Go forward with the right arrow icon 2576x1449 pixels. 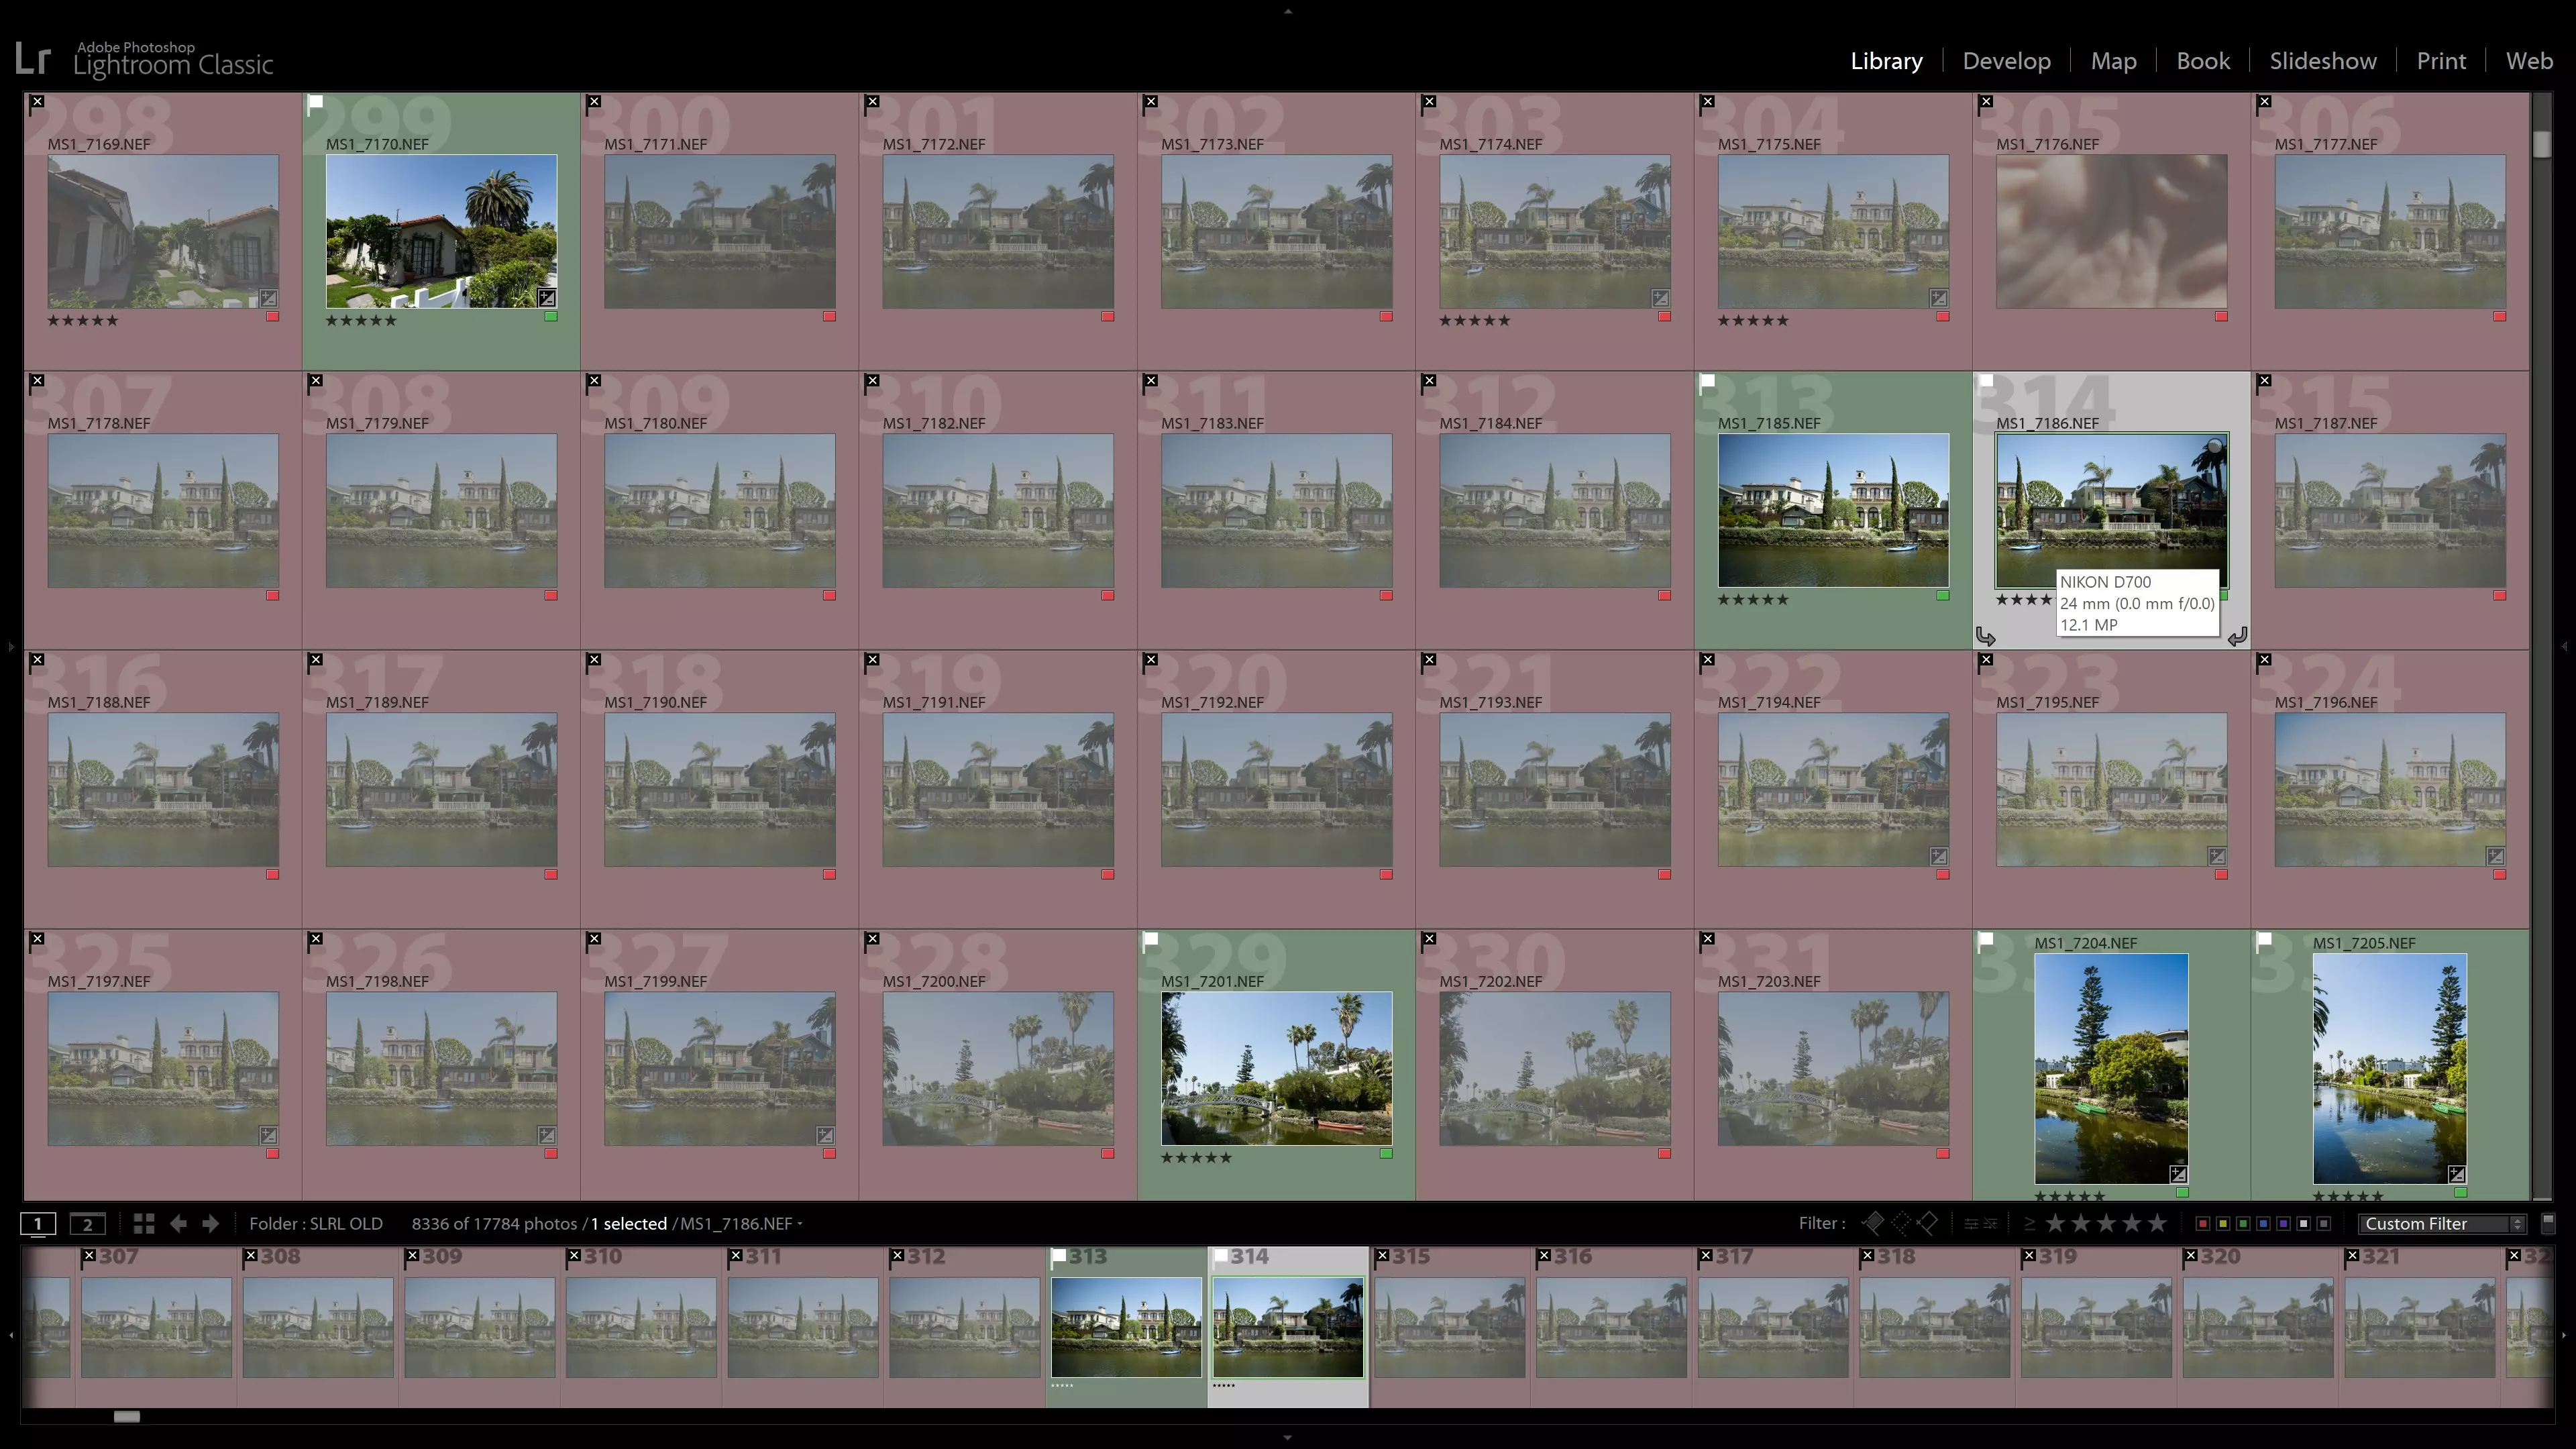[x=210, y=1224]
